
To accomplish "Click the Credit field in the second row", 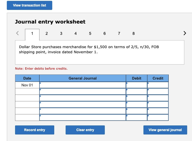I will coord(158,91).
